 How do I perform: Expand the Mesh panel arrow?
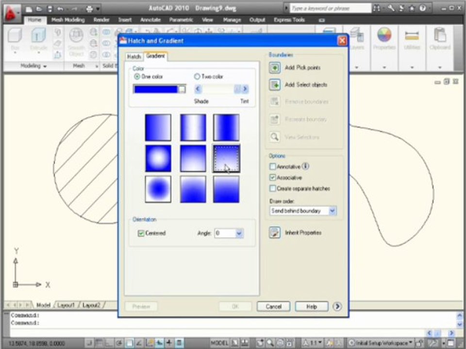pos(97,66)
